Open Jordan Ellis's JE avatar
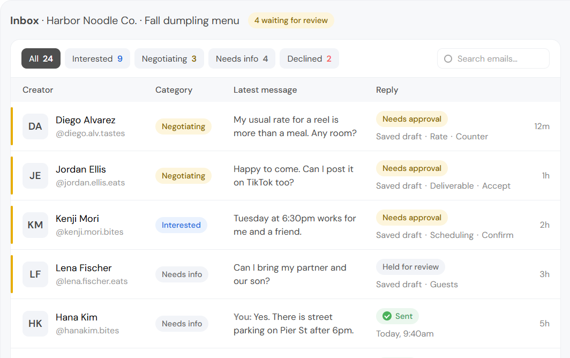This screenshot has width=570, height=358. (x=35, y=176)
